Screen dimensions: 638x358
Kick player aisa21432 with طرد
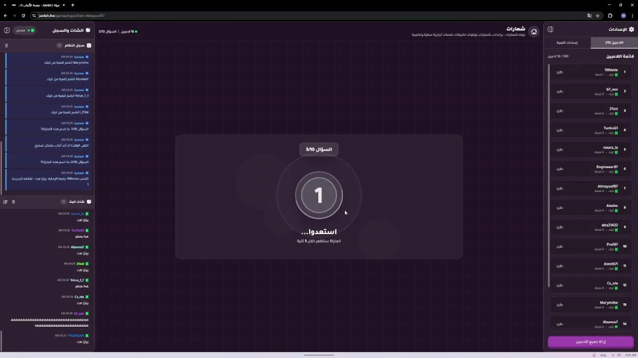pyautogui.click(x=559, y=227)
